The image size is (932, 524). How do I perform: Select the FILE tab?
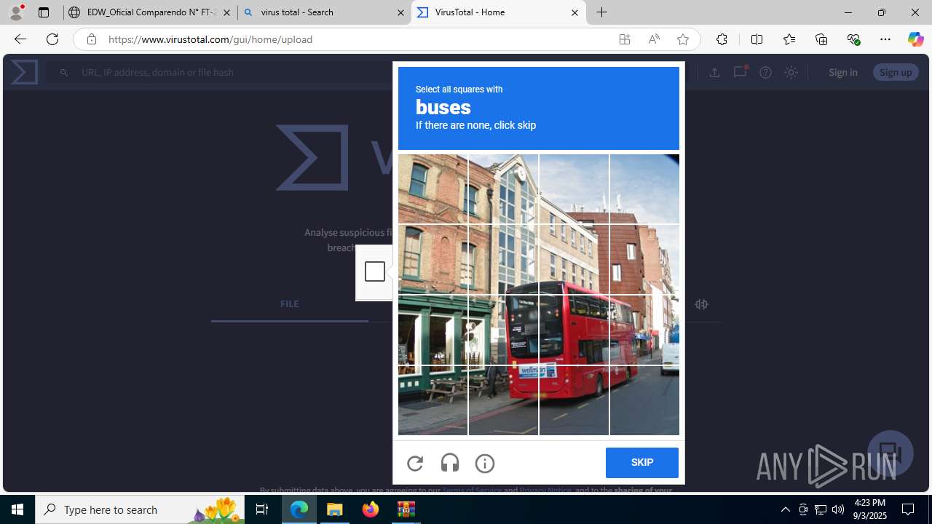point(290,304)
